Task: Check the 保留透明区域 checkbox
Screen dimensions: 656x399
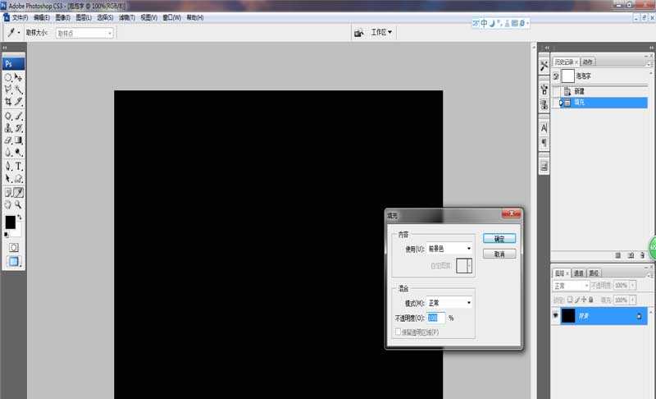Action: (399, 332)
